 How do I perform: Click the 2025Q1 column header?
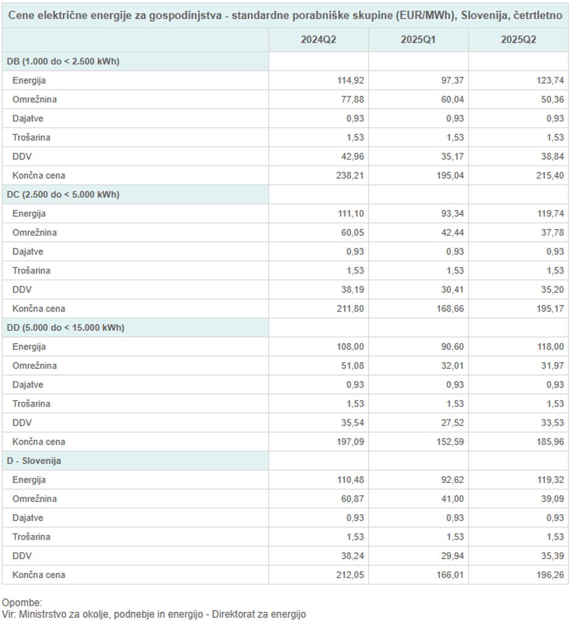[418, 40]
